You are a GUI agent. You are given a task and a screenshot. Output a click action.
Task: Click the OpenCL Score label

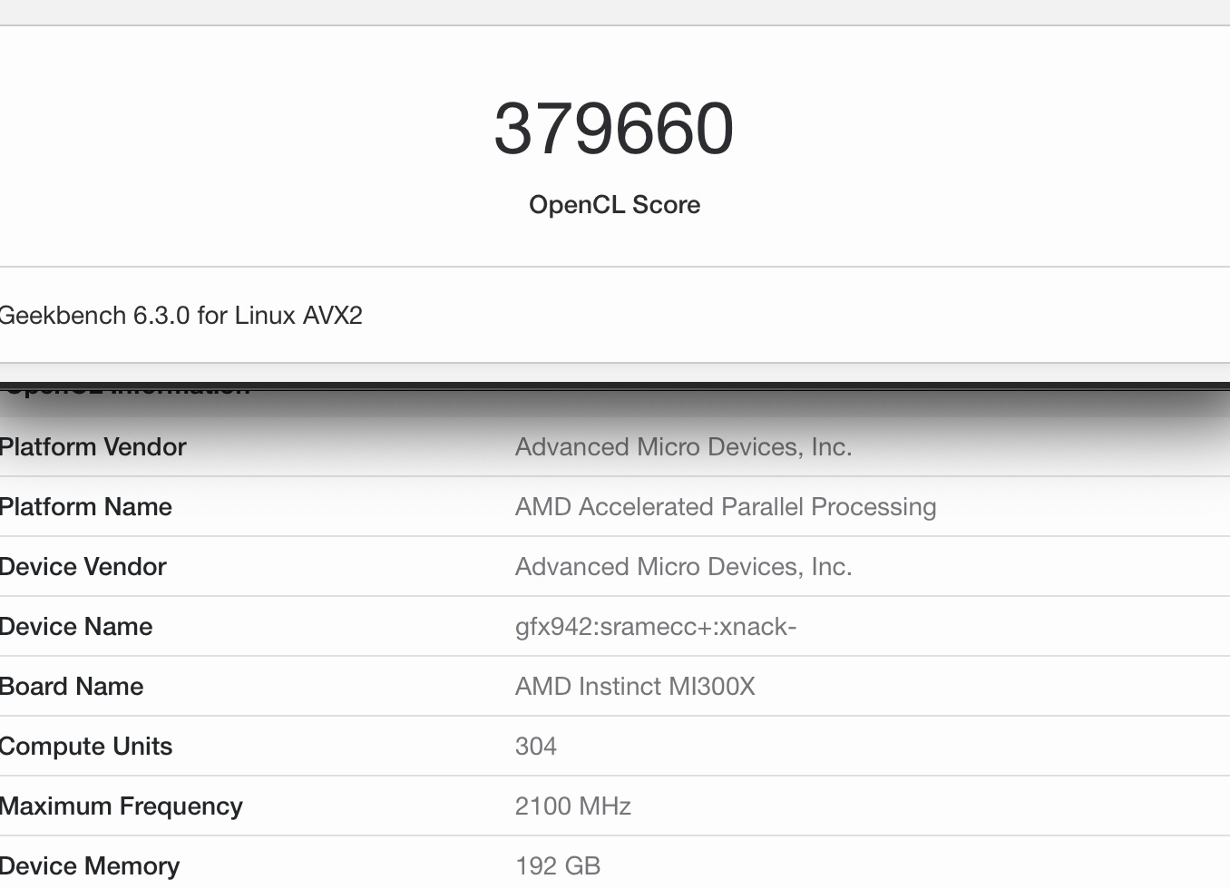pos(614,205)
